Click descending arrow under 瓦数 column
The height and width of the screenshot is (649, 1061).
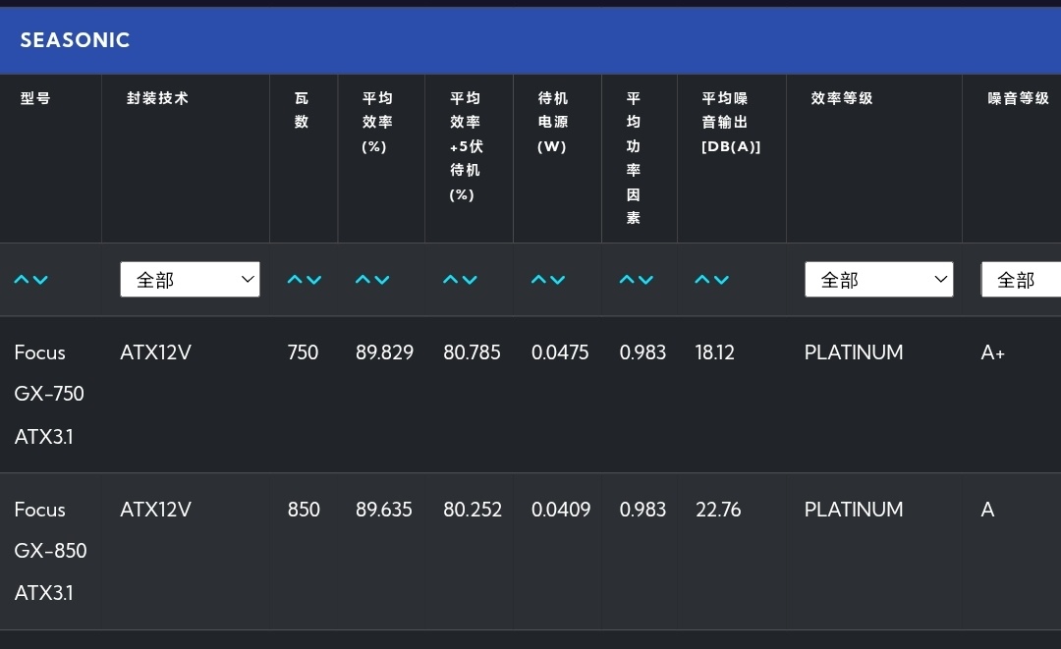tap(313, 280)
